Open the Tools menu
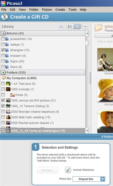The width and height of the screenshot is (113, 186). (x=72, y=10)
